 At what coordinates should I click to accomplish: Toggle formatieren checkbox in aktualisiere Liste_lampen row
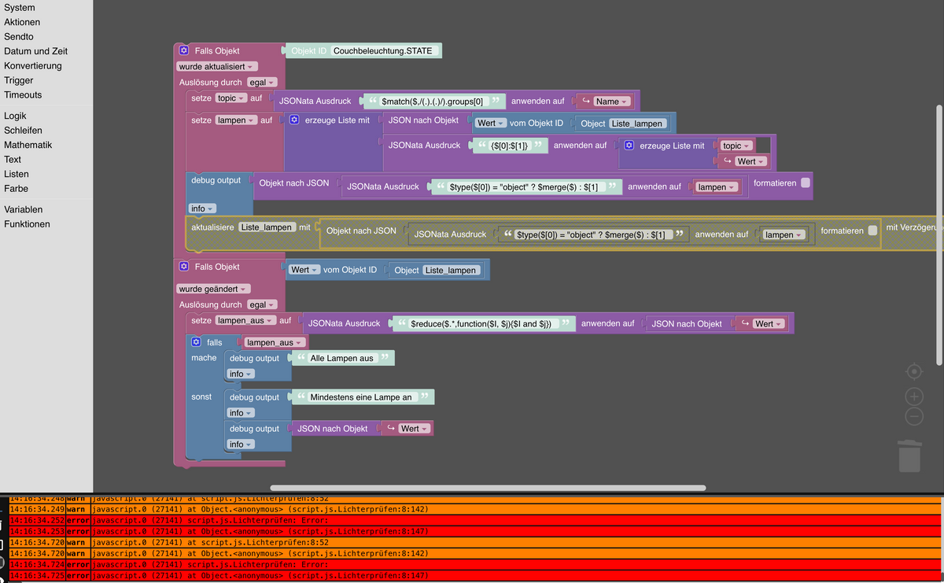pos(872,231)
